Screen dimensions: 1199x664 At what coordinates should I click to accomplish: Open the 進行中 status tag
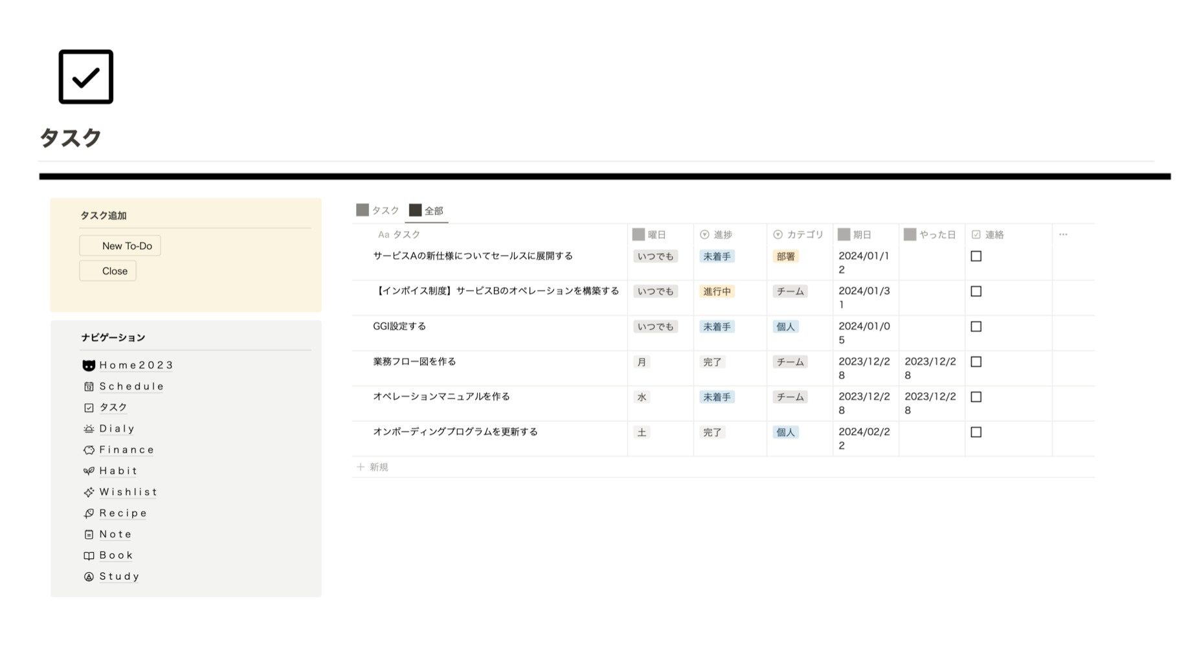(x=717, y=291)
